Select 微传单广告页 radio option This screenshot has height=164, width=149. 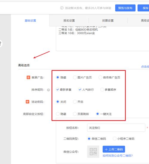[x=100, y=78]
